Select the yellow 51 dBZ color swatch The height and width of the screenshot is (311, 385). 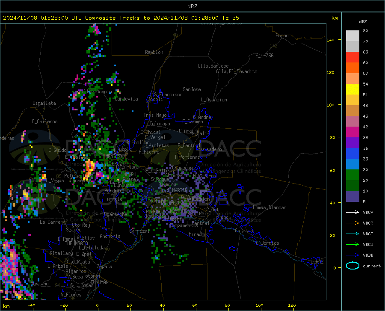[352, 89]
